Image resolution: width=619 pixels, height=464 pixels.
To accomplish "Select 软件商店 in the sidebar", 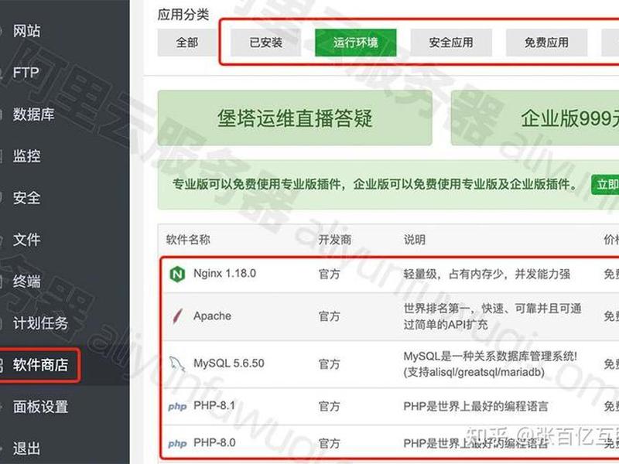I will (x=40, y=365).
